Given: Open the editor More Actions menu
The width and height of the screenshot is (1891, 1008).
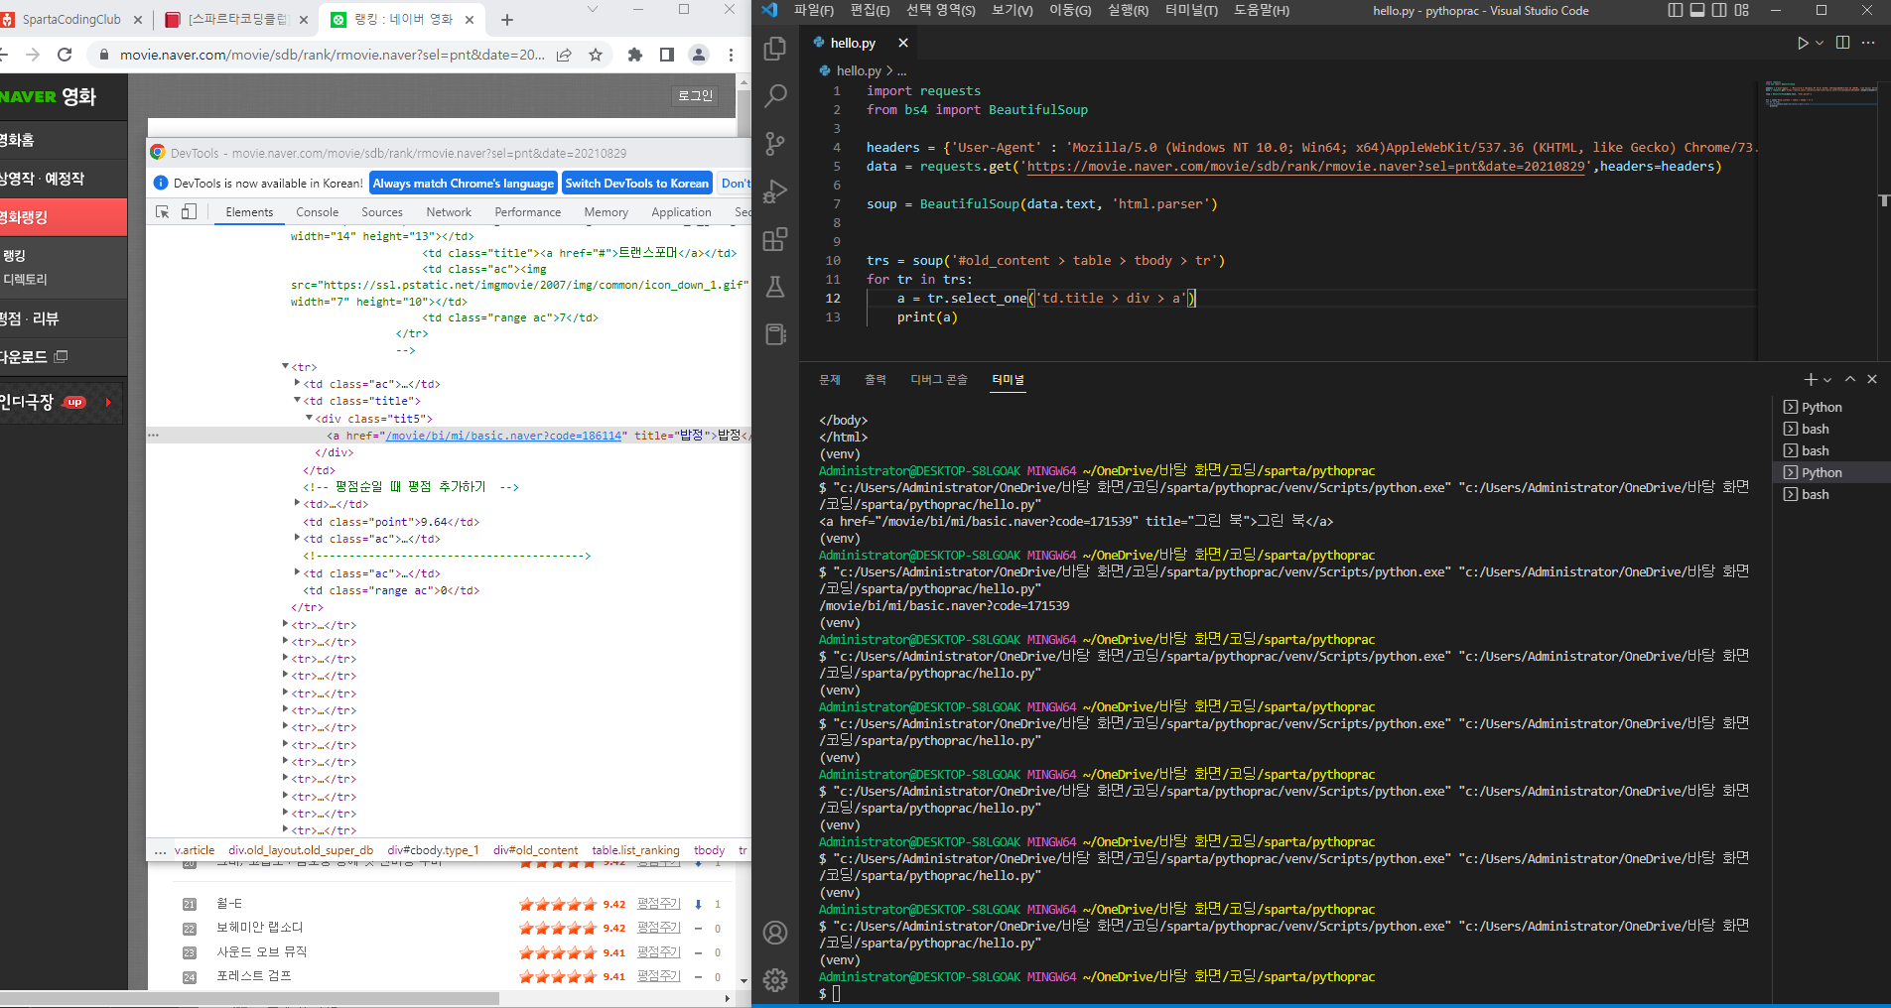Looking at the screenshot, I should (1868, 43).
